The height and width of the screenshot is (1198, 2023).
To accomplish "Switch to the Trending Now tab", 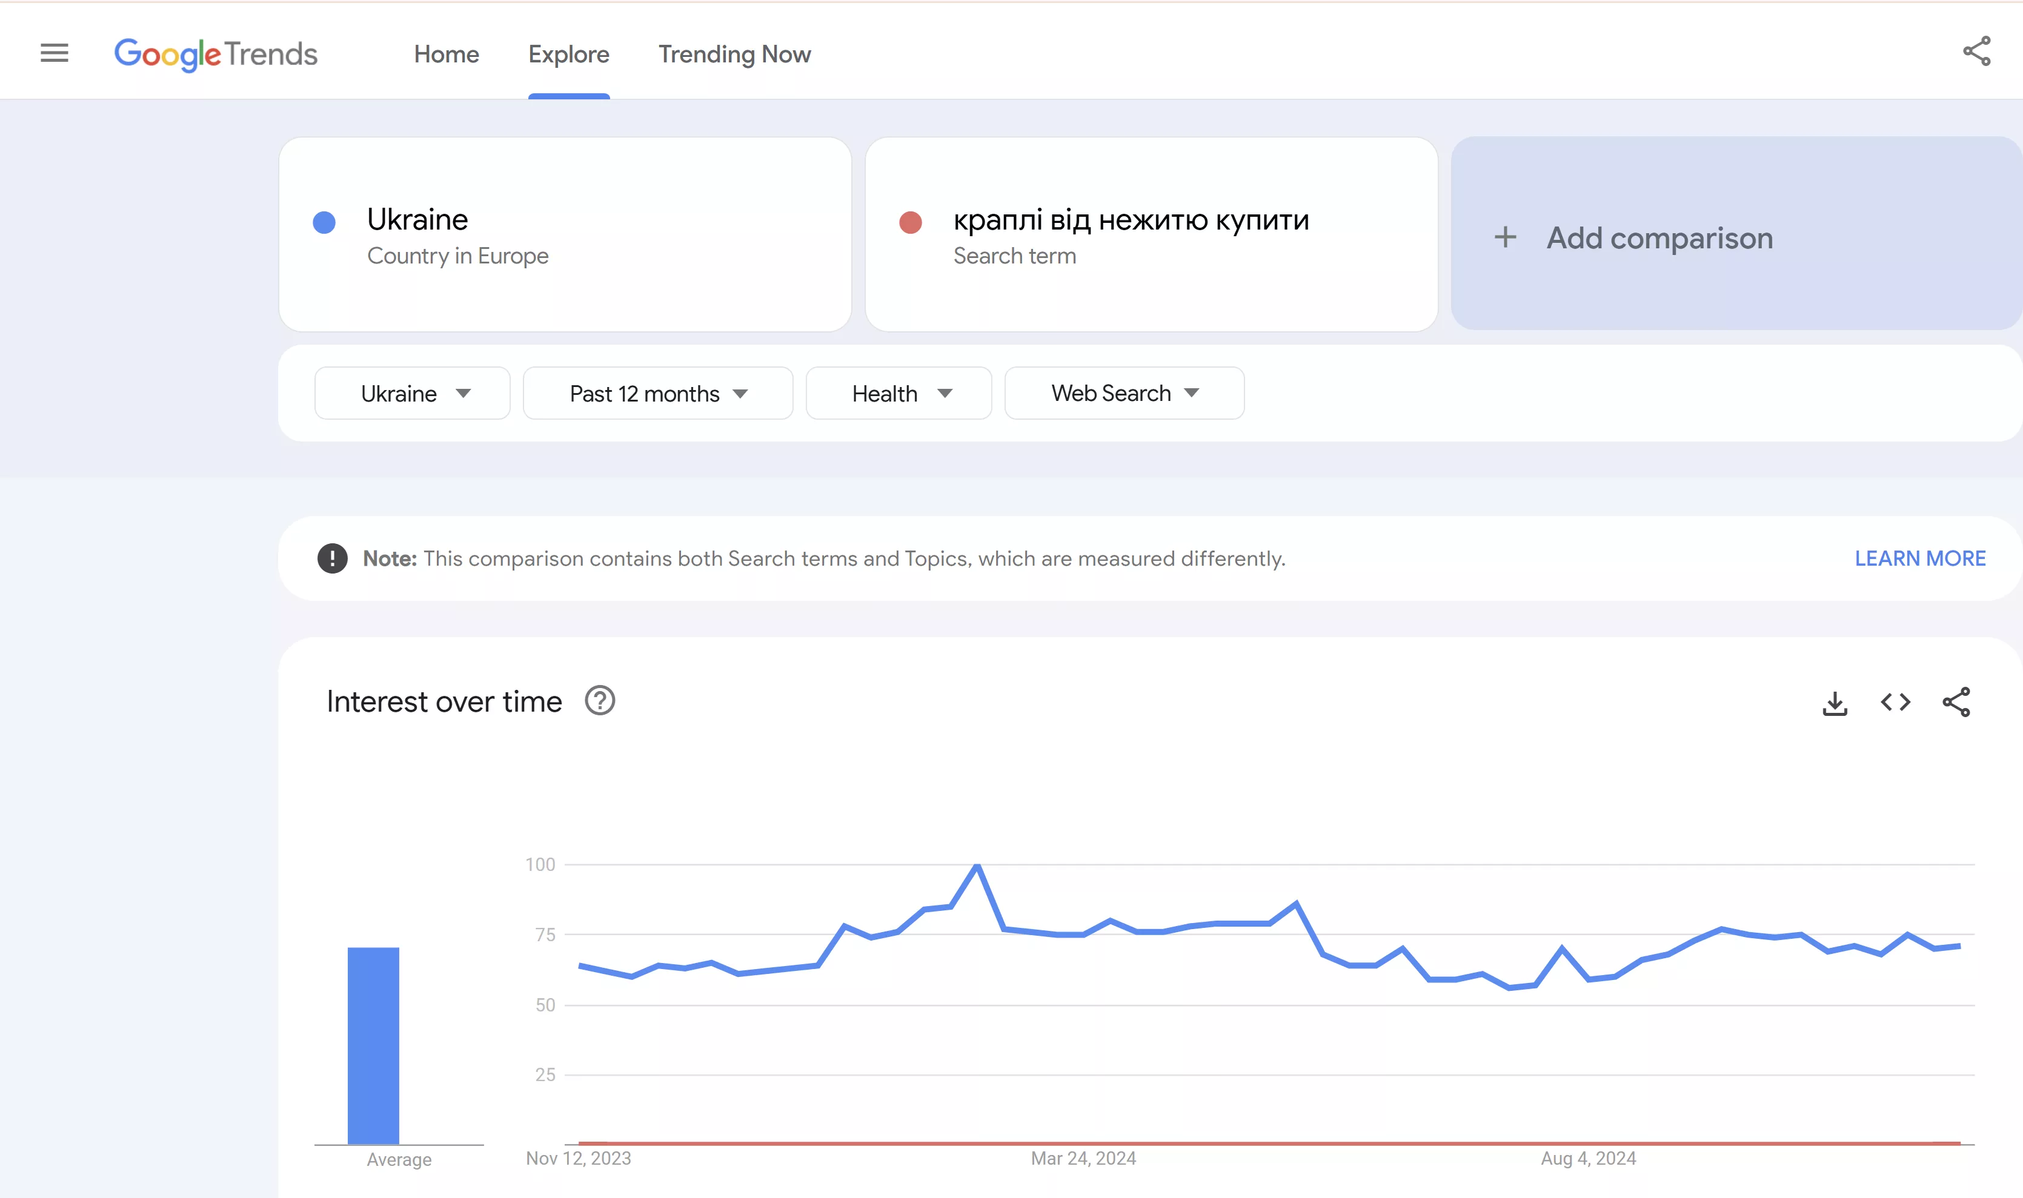I will (x=734, y=54).
